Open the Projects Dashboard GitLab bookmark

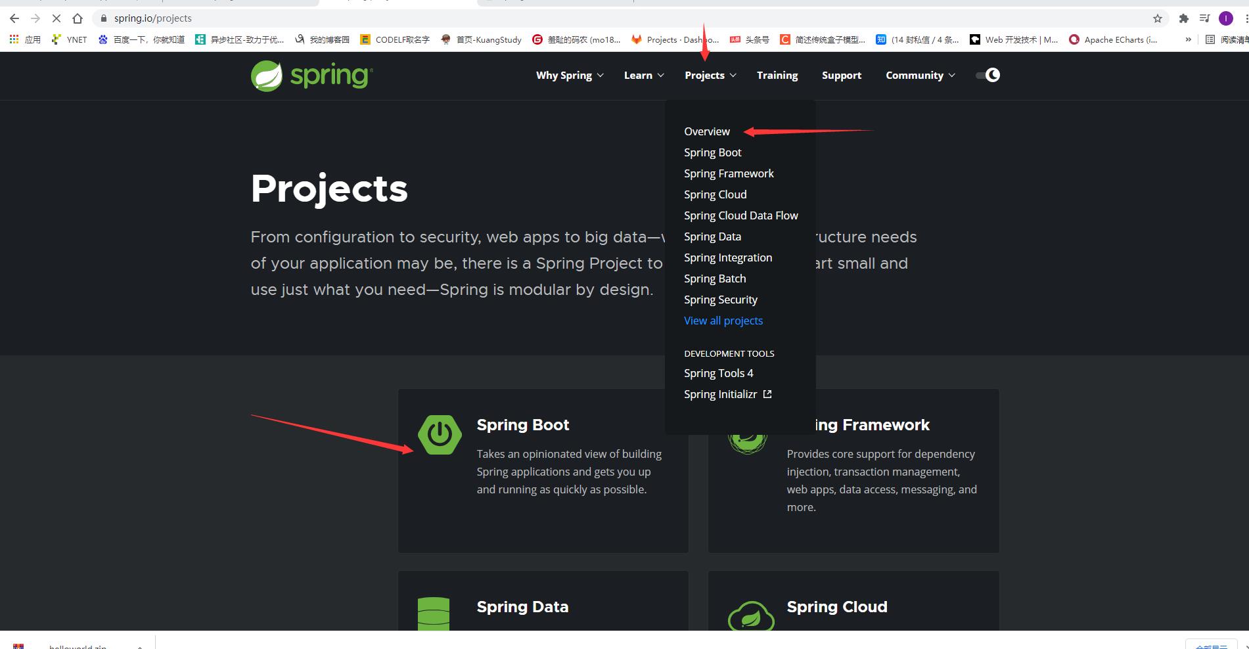(675, 39)
